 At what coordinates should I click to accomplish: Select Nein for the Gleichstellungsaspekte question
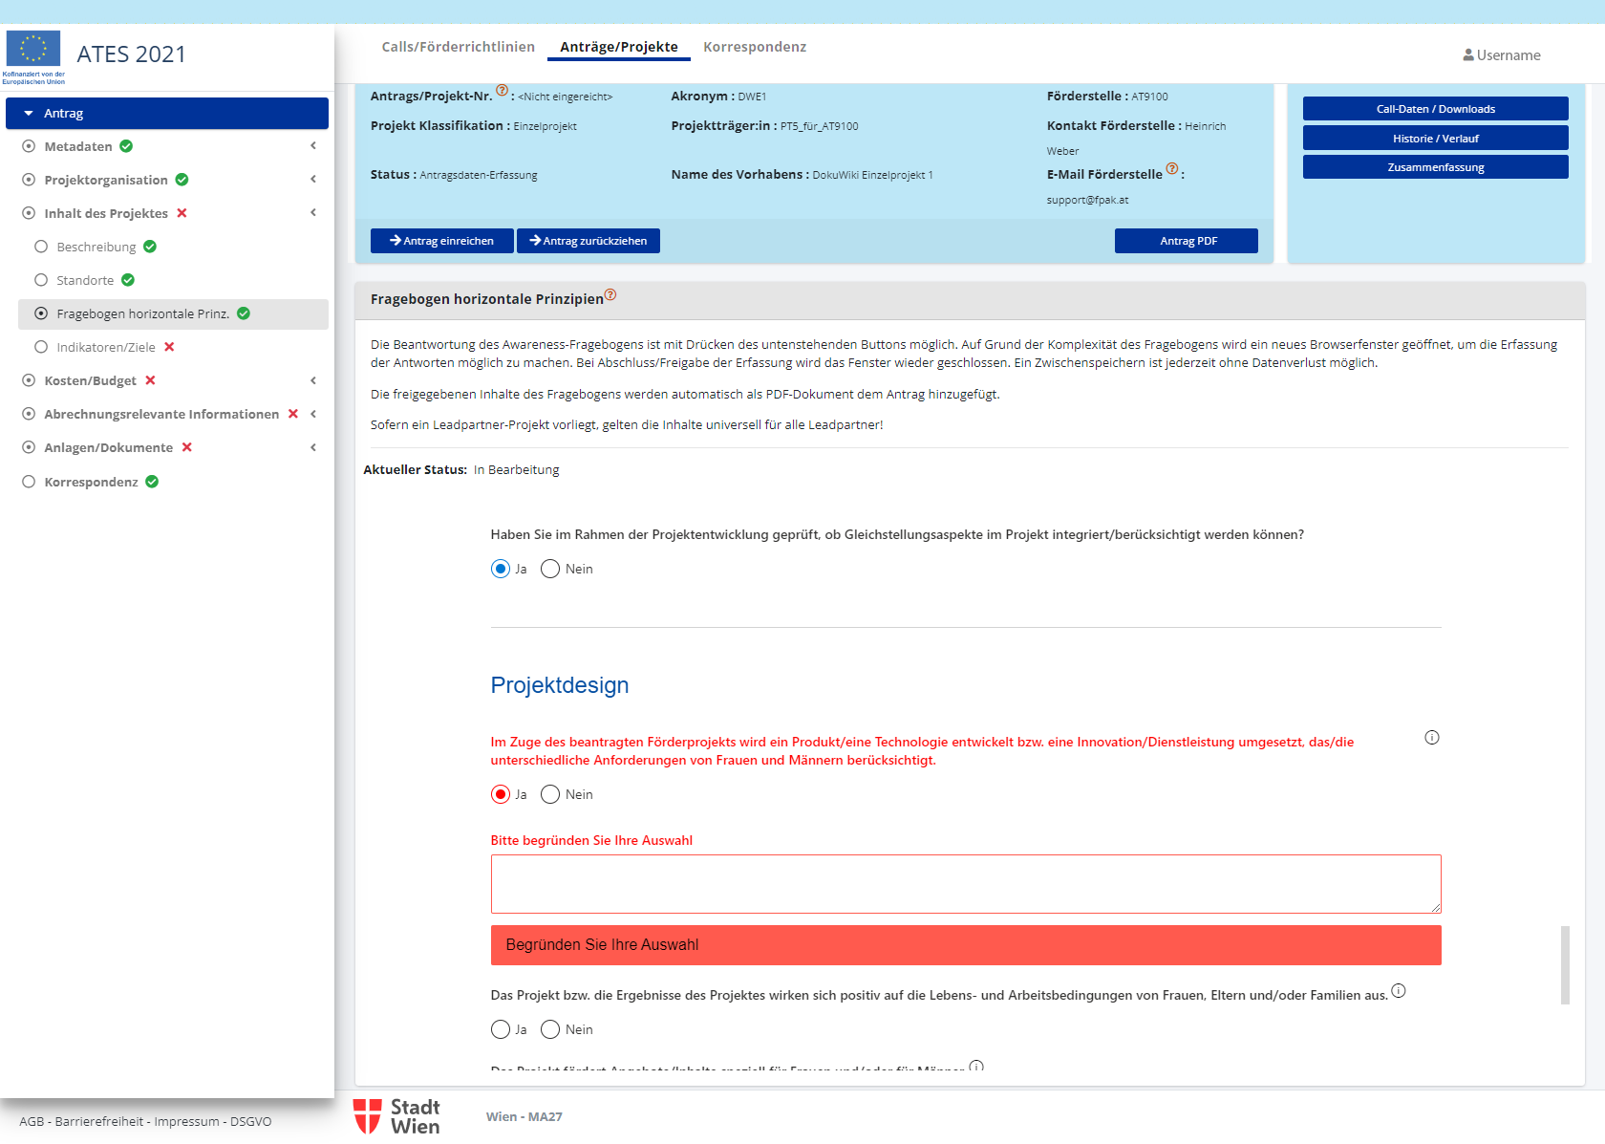coord(550,570)
